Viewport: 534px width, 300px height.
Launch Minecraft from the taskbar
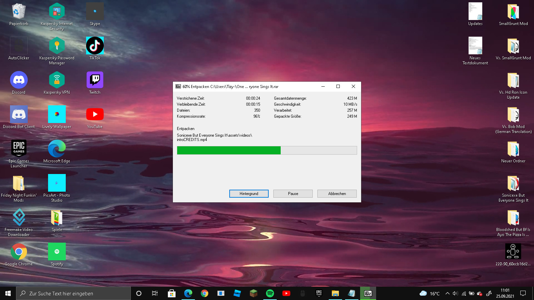(x=254, y=293)
